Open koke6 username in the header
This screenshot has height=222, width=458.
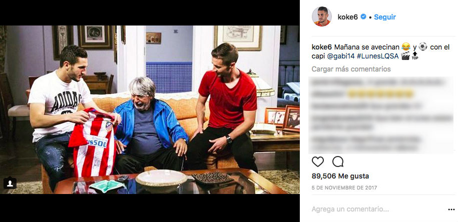coord(347,17)
